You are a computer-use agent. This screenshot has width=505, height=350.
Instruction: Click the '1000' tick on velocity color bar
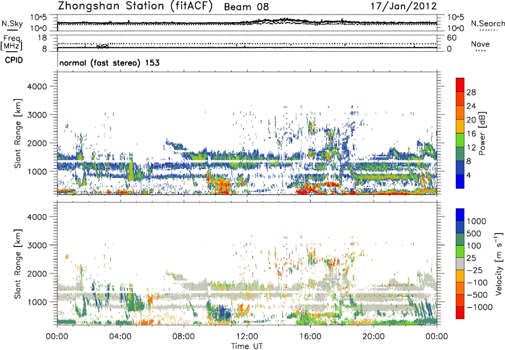click(476, 221)
